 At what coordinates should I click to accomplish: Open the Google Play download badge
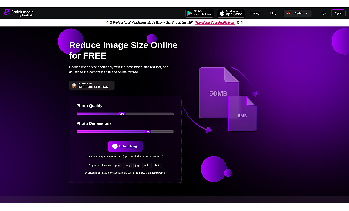click(199, 13)
